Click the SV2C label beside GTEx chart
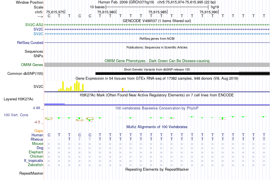The width and height of the screenshot is (270, 180). [38, 86]
